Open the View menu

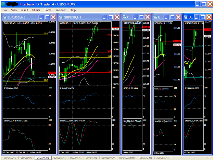pyautogui.click(x=14, y=10)
